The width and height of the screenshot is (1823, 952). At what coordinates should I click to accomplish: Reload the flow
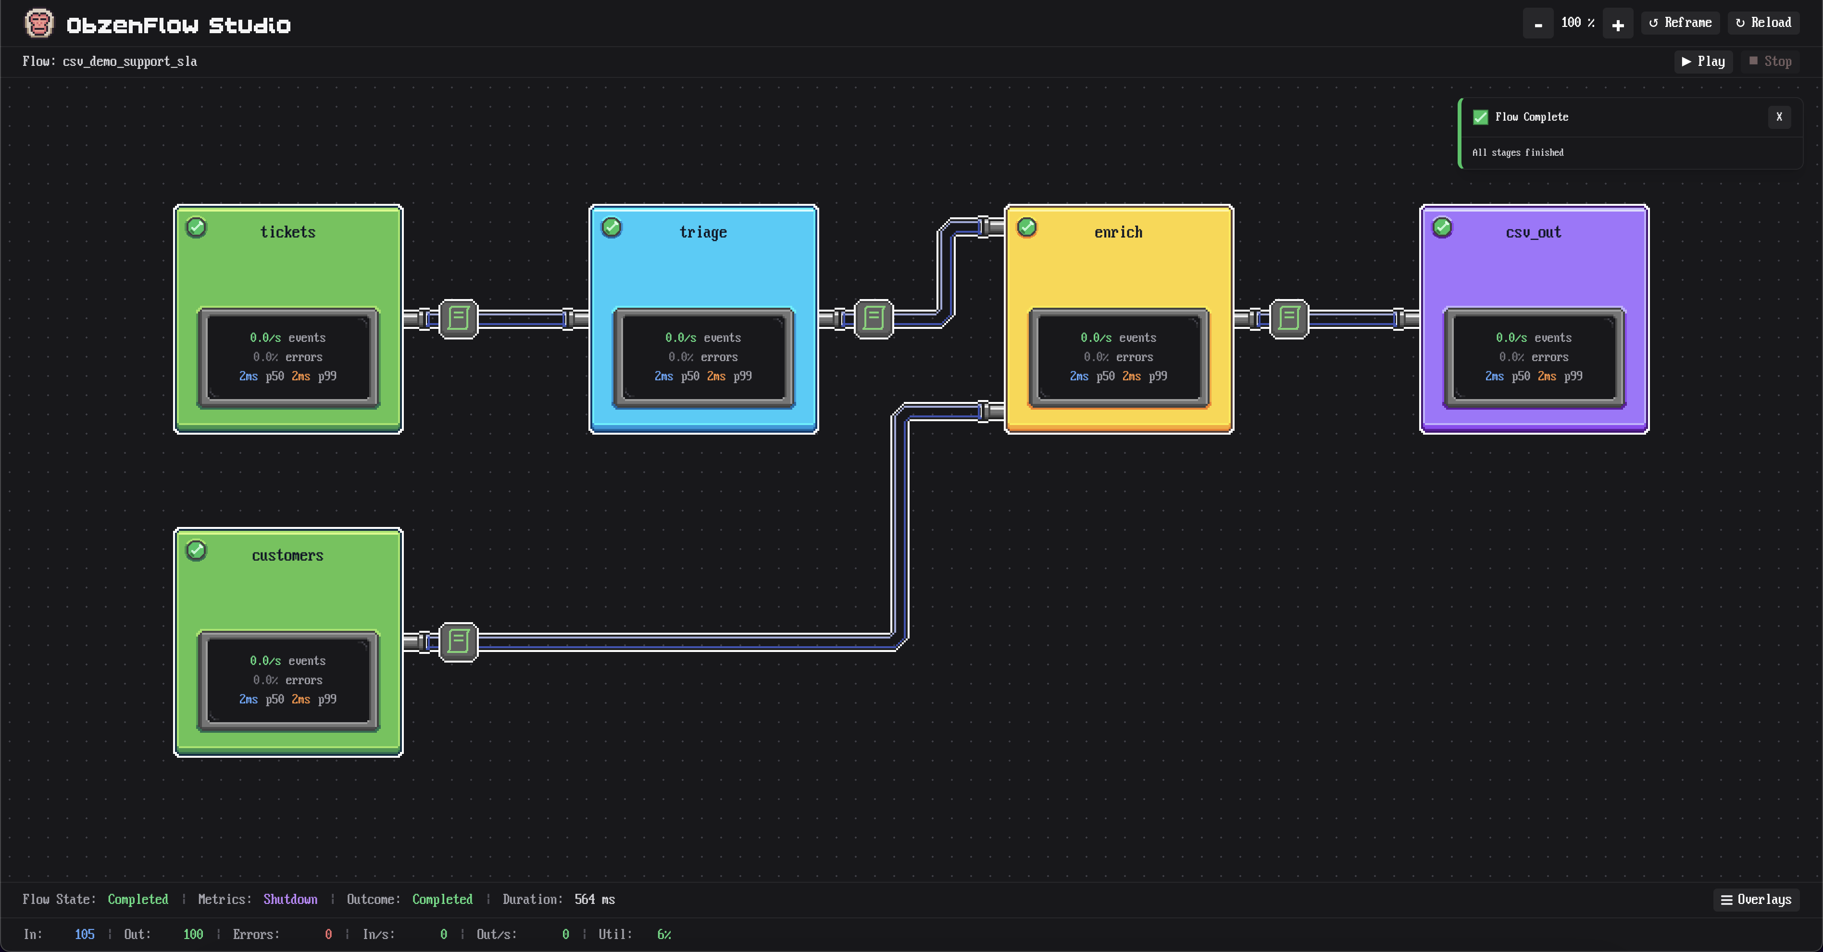(x=1763, y=23)
